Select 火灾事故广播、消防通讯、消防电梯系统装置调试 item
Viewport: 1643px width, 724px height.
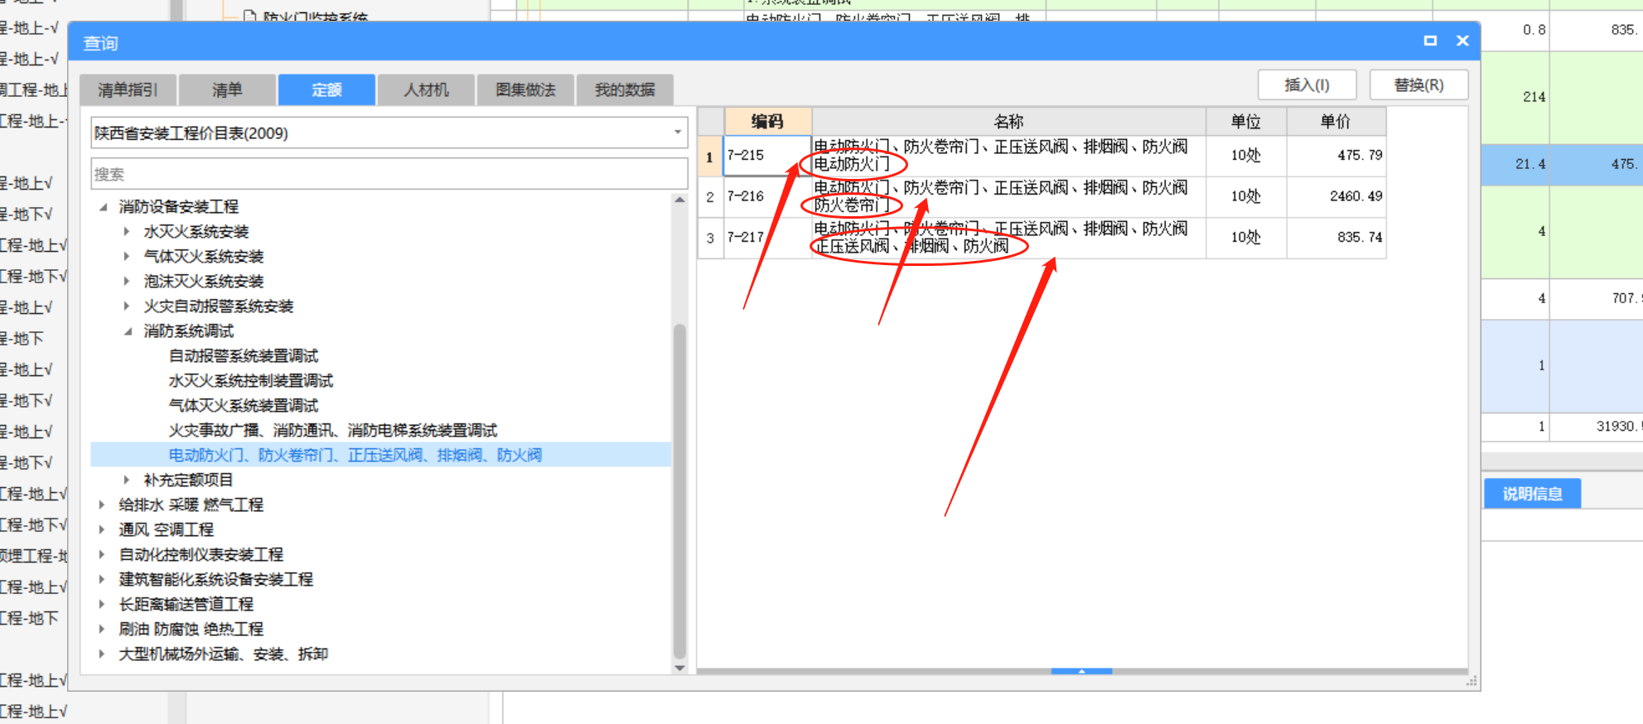333,430
